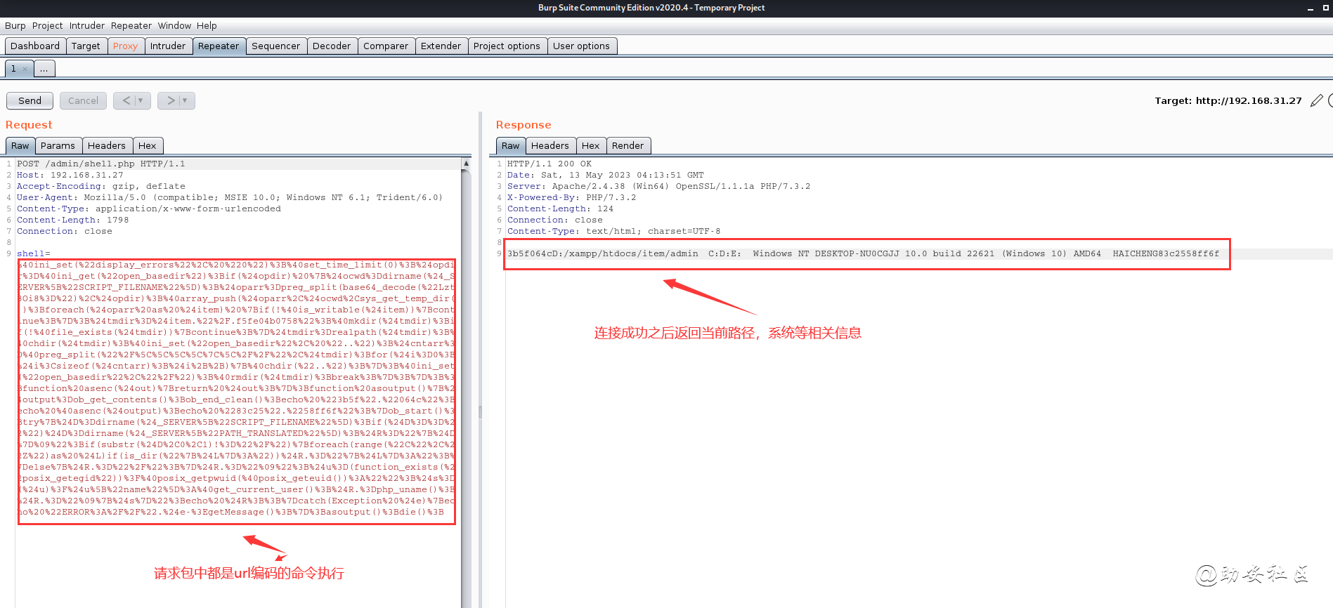This screenshot has width=1333, height=608.
Task: Switch to the Decoder tab
Action: tap(332, 46)
